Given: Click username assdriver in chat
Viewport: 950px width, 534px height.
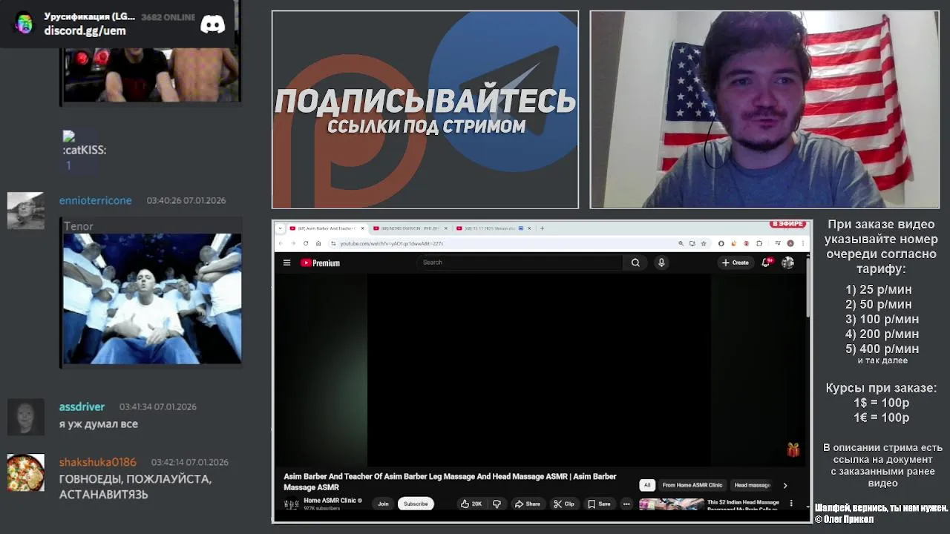Looking at the screenshot, I should pyautogui.click(x=82, y=406).
